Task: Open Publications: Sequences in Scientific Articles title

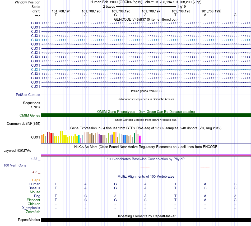Action: click(146, 99)
